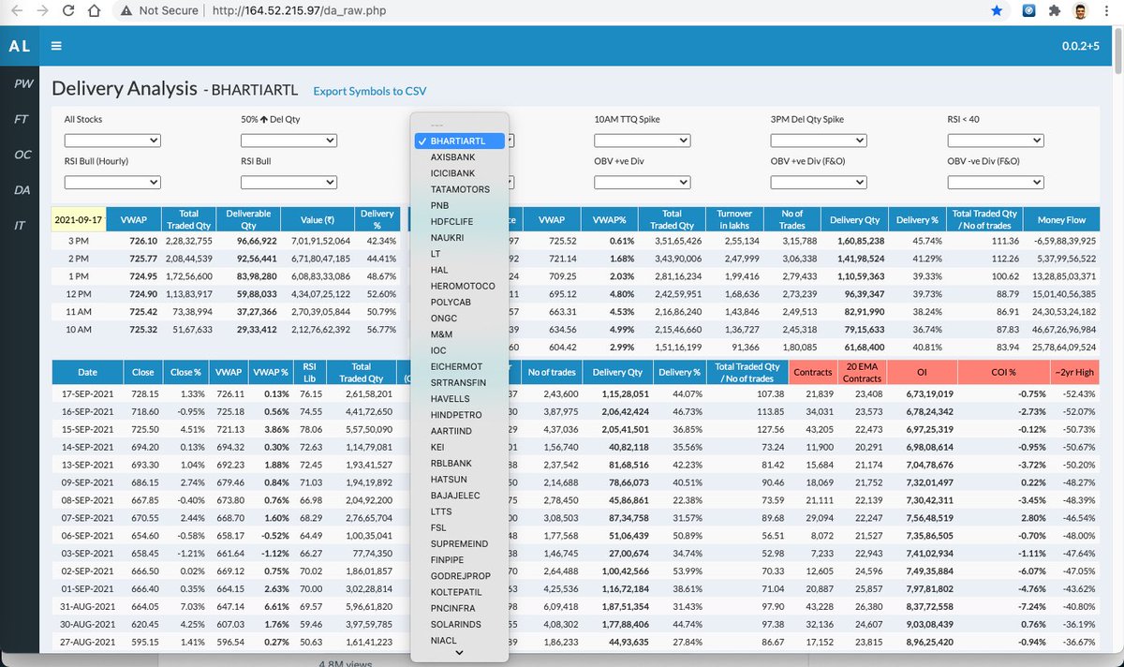Click the Date column header
Image resolution: width=1124 pixels, height=667 pixels.
[87, 372]
